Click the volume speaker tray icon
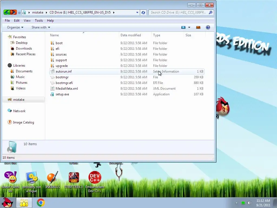277x208 pixels. 249,203
